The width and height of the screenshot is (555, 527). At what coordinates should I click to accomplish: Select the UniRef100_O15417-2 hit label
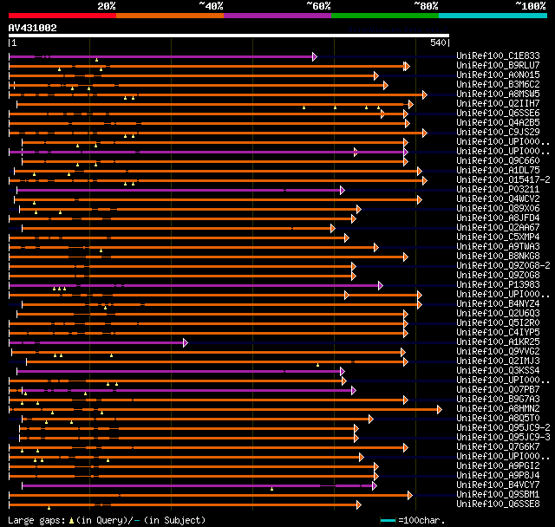click(x=503, y=180)
